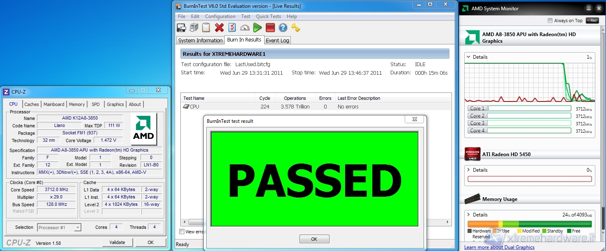
Task: Open the Learn more about Dual Graphics link
Action: tap(499, 247)
